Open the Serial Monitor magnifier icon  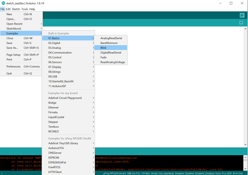[x=242, y=15]
